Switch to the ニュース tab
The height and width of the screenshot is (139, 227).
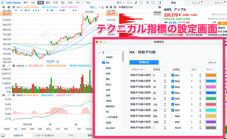coord(197,3)
